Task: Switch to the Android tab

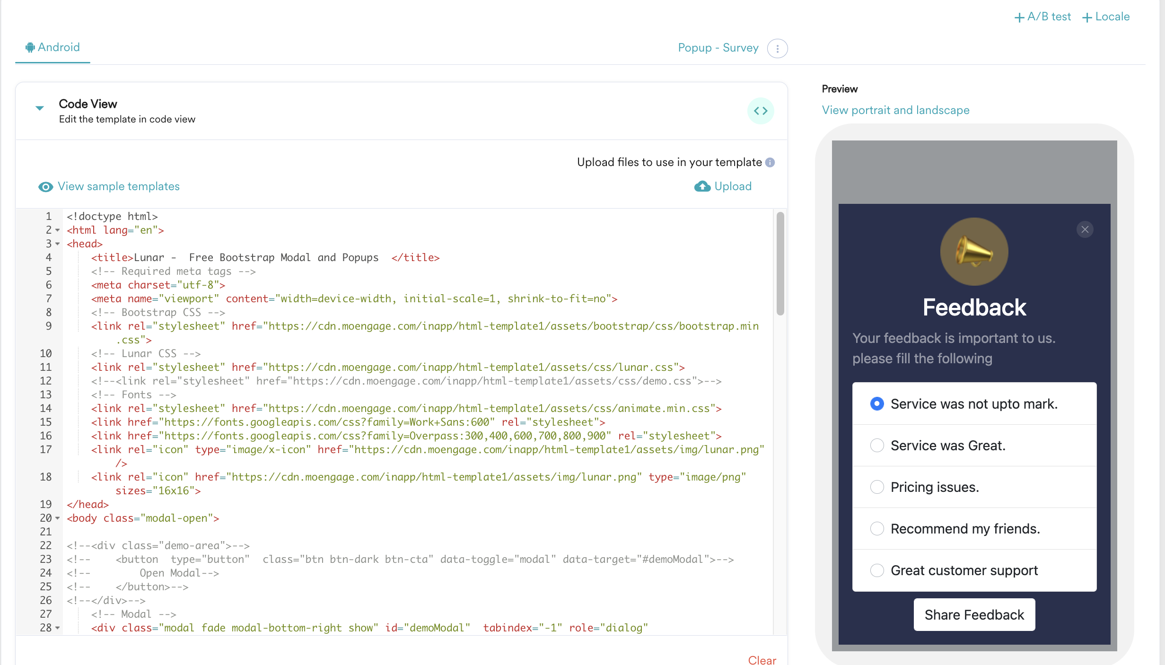Action: pyautogui.click(x=53, y=47)
